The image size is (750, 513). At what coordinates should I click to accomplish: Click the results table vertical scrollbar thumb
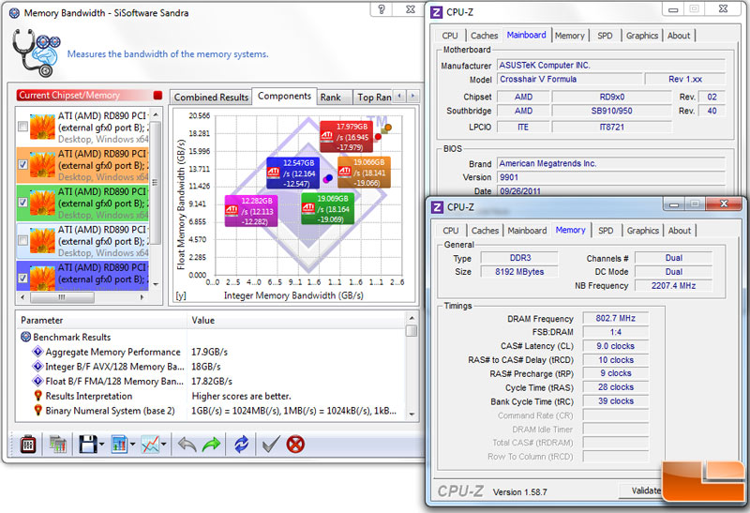click(x=412, y=331)
